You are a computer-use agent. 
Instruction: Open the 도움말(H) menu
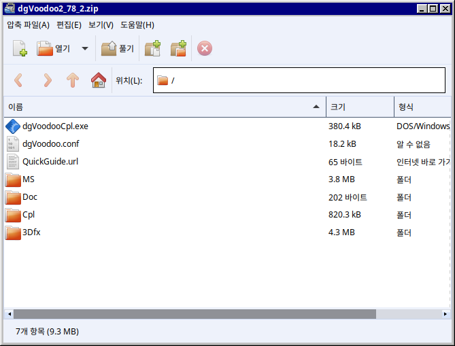pos(137,25)
